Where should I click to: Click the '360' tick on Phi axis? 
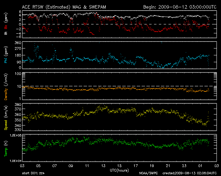(18, 43)
